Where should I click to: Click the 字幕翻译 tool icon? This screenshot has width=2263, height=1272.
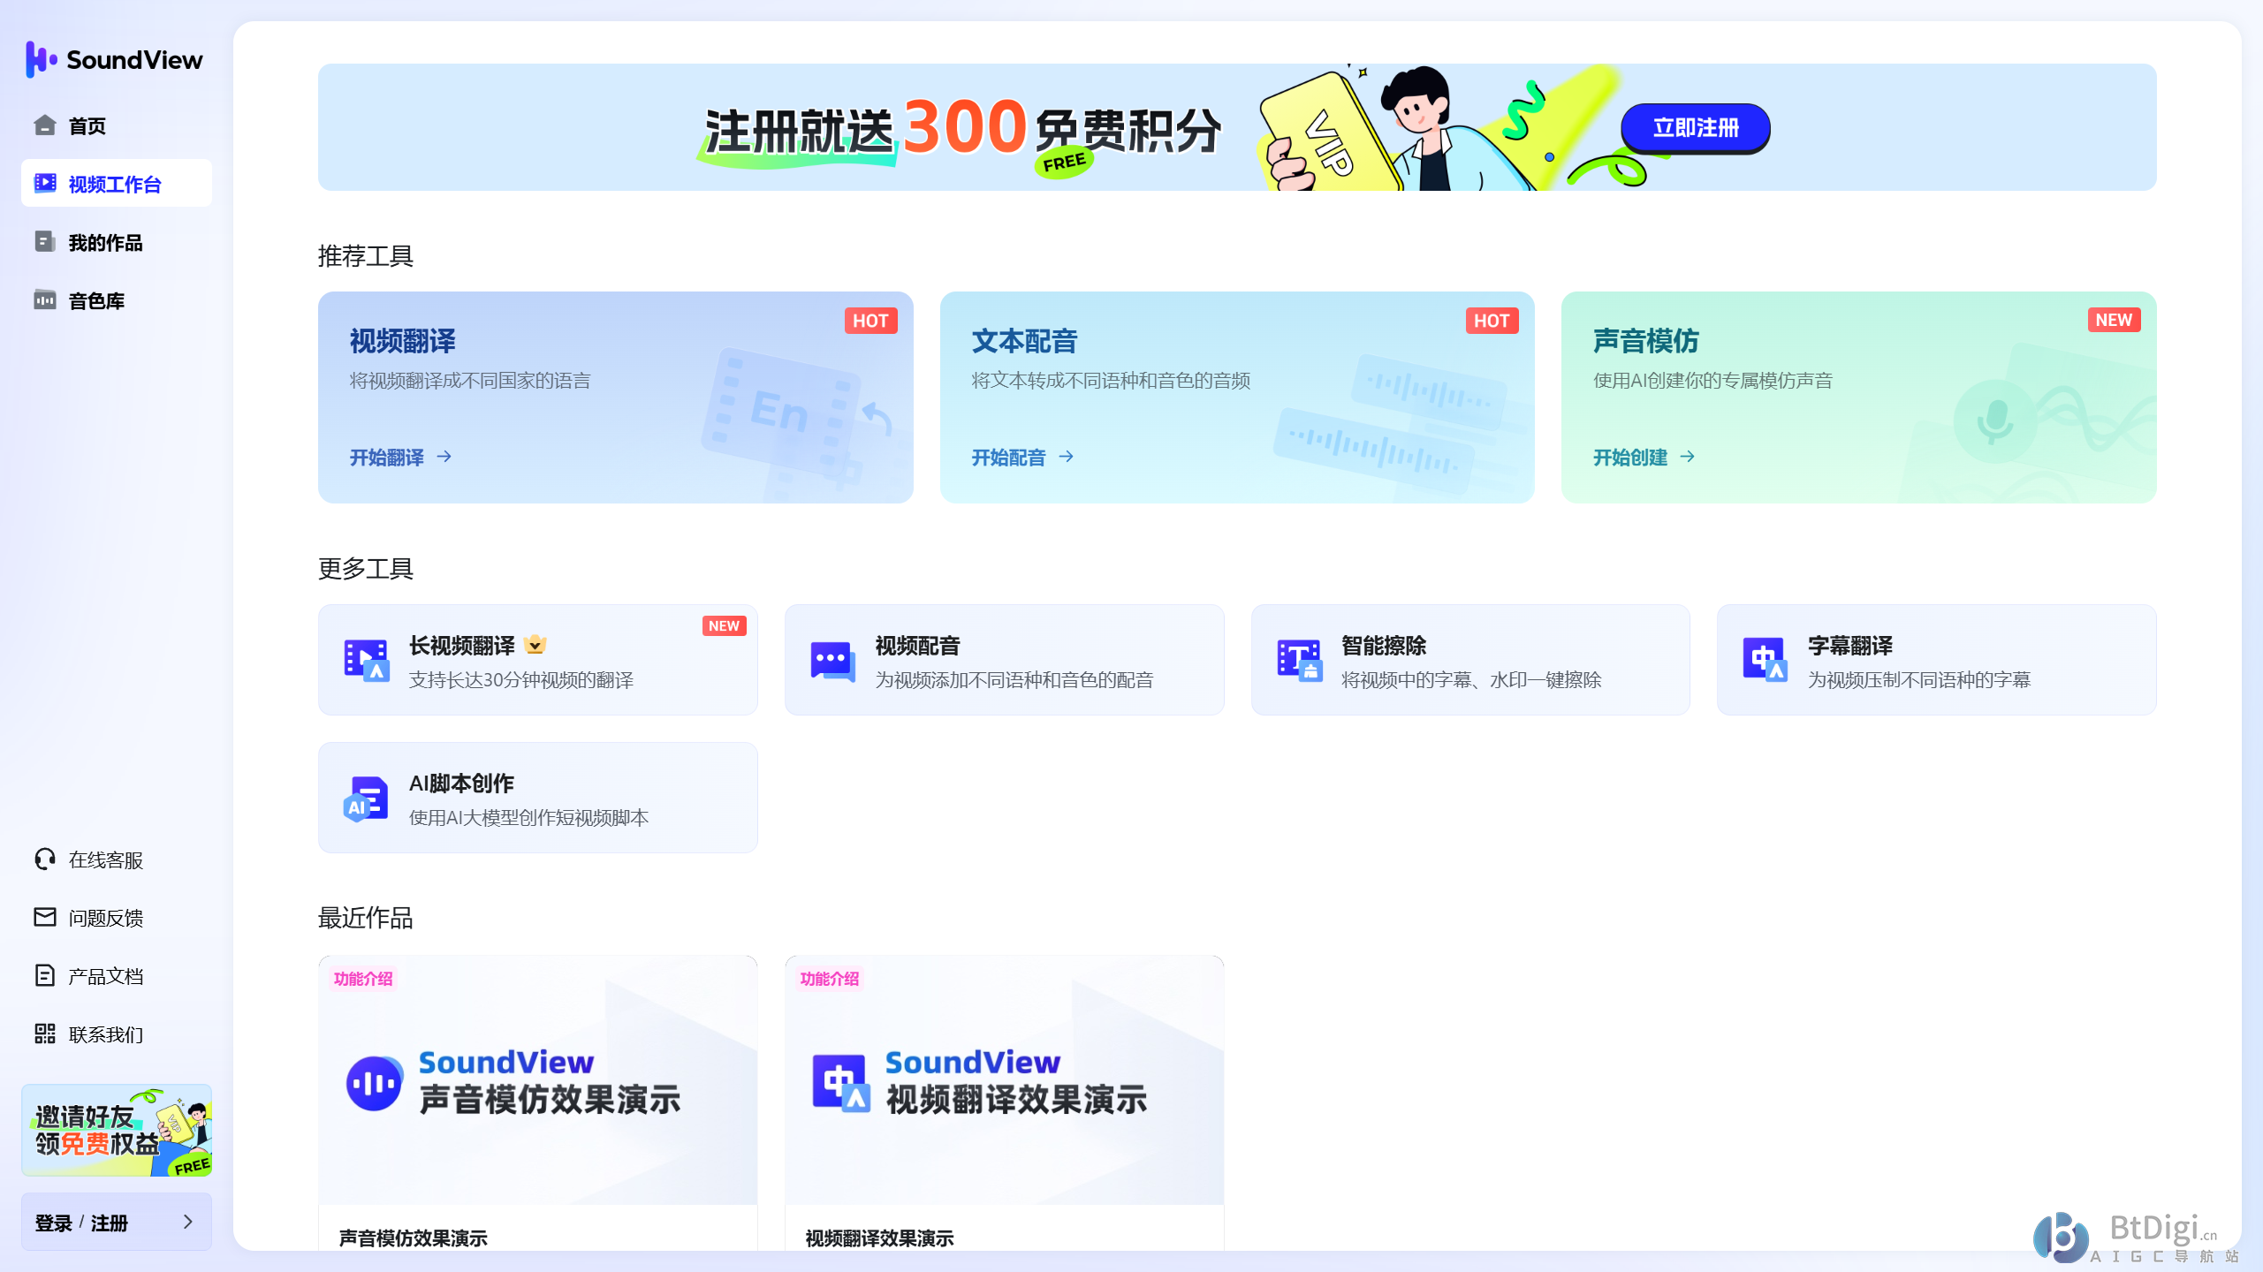[x=1765, y=660]
